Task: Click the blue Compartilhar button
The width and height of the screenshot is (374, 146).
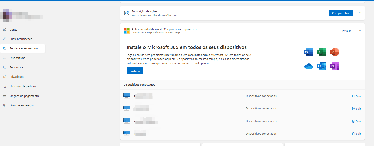Action: 340,13
